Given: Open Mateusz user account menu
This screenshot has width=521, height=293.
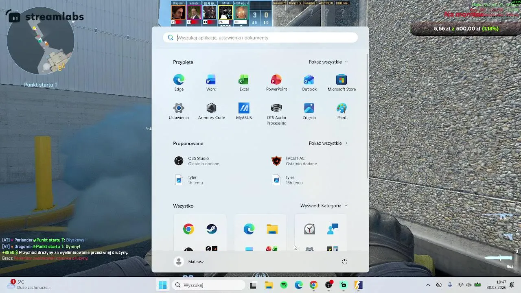Looking at the screenshot, I should 189,262.
